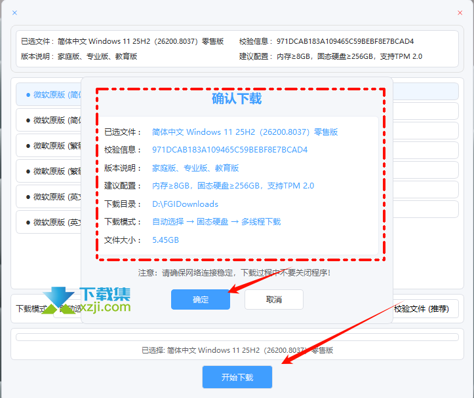
Task: Click the 注意 network warning note
Action: pyautogui.click(x=234, y=273)
